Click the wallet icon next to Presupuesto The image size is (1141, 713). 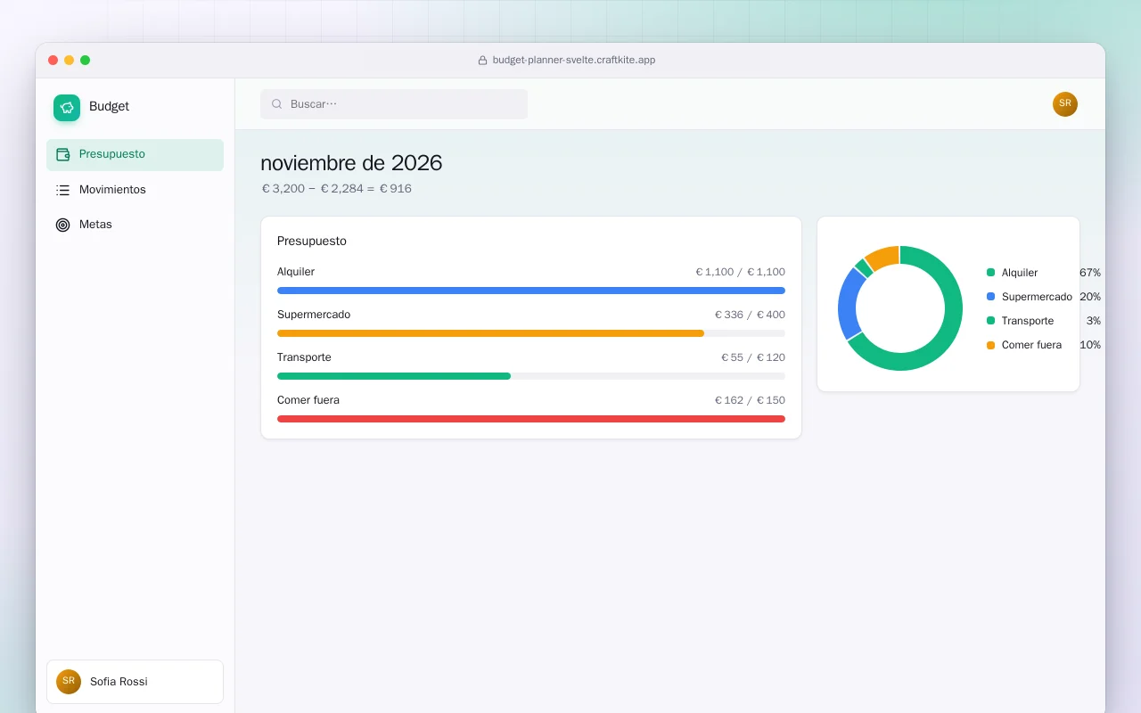62,154
